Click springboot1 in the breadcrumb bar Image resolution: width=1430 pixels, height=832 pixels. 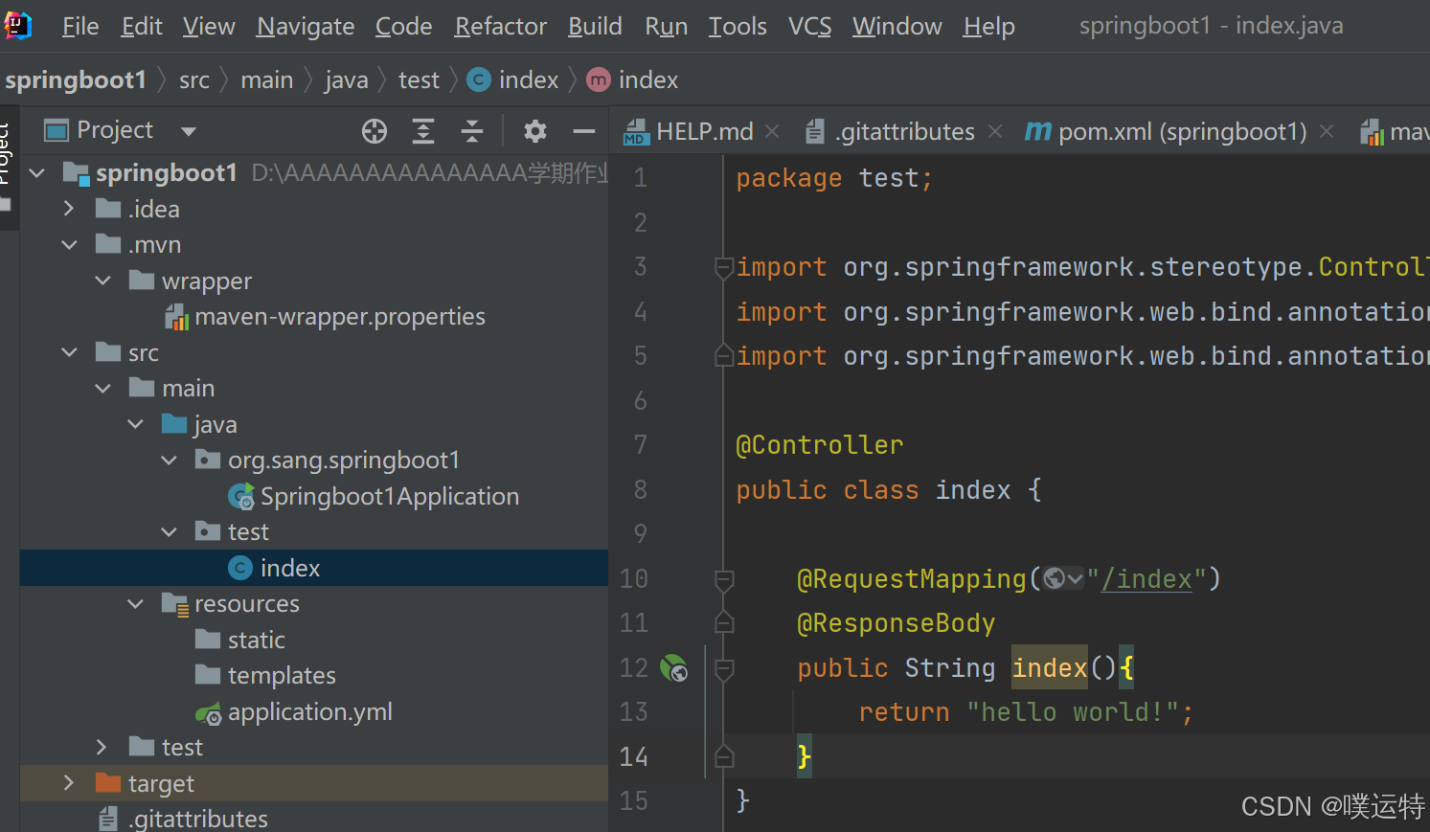point(76,79)
